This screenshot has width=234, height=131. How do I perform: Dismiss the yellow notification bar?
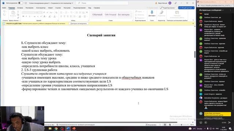tap(193, 23)
